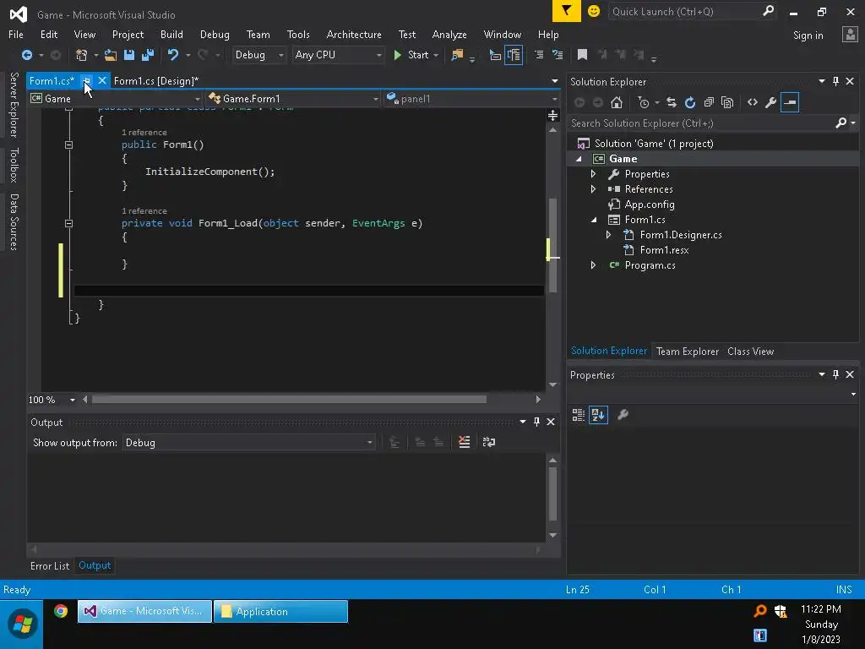Viewport: 865px width, 649px height.
Task: Open the Architecture menu
Action: point(354,34)
